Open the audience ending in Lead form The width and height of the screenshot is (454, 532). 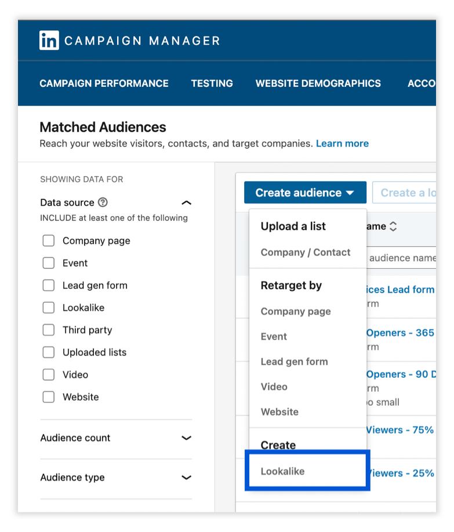point(401,290)
